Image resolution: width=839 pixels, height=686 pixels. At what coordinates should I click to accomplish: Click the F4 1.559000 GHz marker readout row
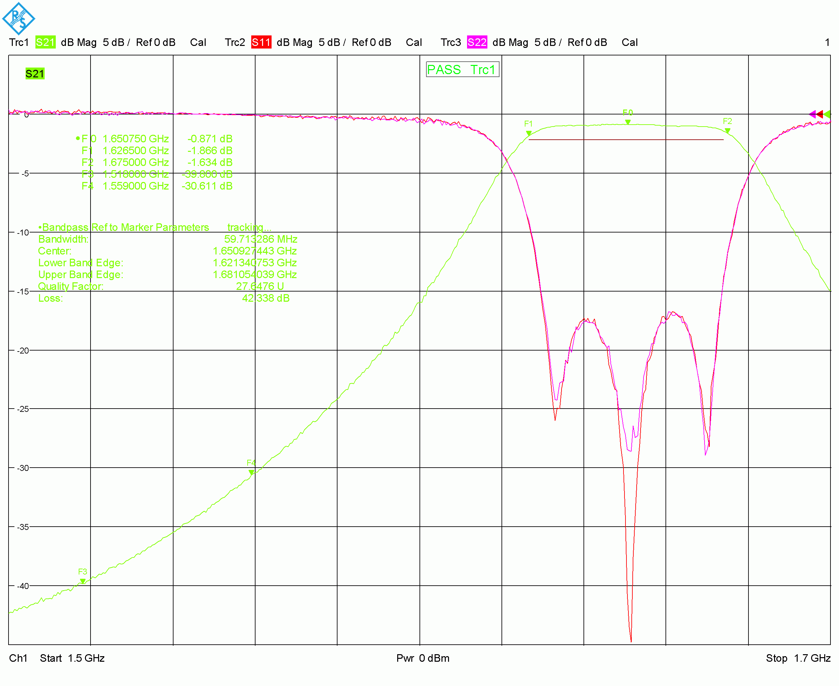pyautogui.click(x=157, y=186)
